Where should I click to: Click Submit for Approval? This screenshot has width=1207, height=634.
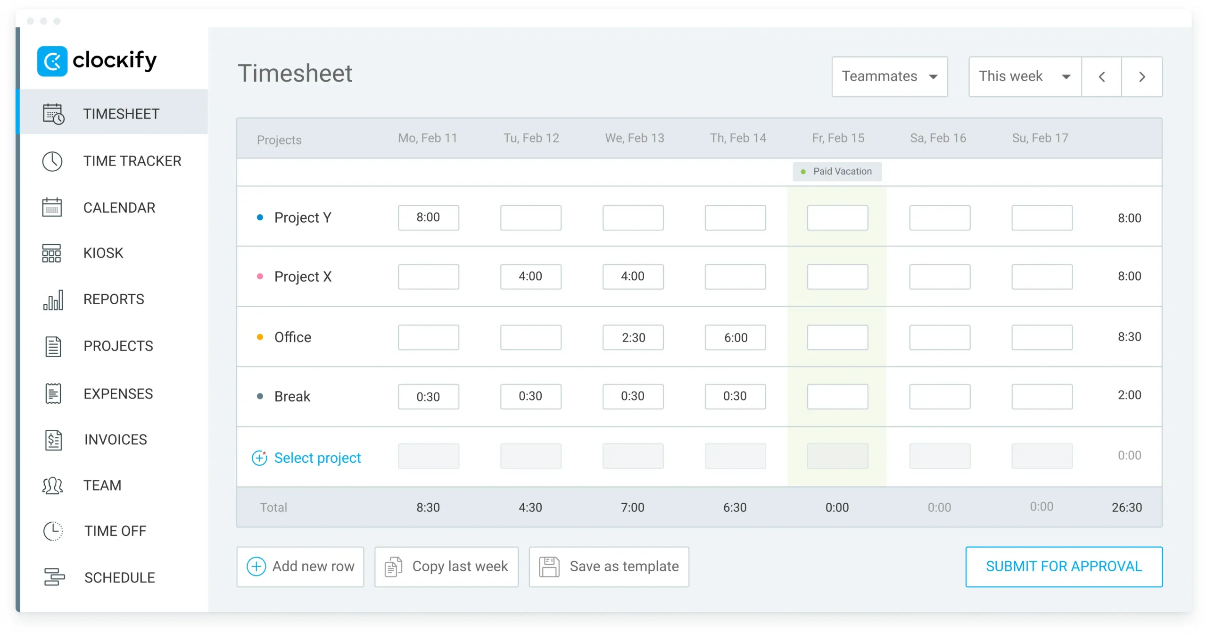1063,567
